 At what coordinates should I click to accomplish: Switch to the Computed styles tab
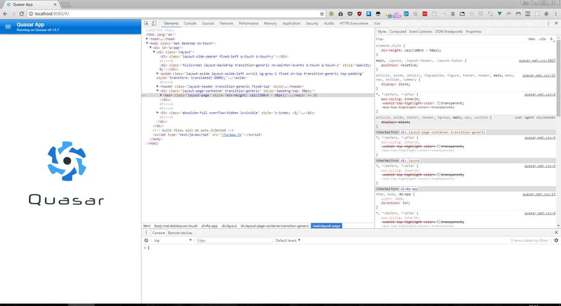pyautogui.click(x=398, y=32)
